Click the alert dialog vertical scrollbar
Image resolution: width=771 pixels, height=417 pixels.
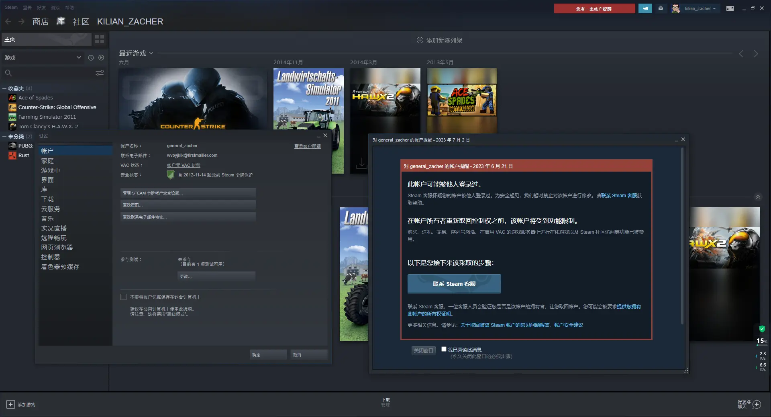682,236
